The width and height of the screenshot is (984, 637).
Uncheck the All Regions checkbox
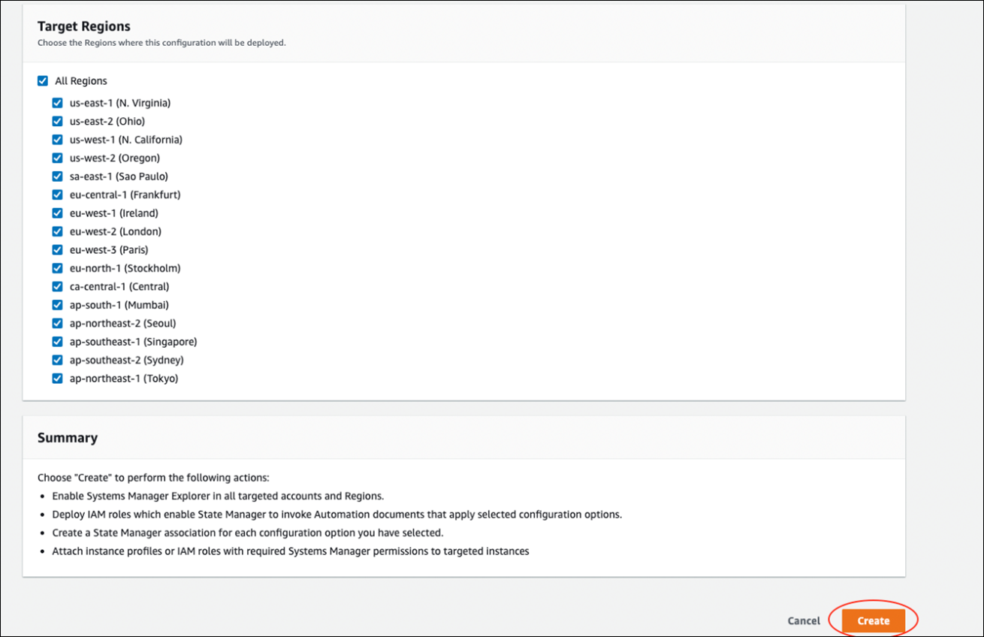point(43,81)
